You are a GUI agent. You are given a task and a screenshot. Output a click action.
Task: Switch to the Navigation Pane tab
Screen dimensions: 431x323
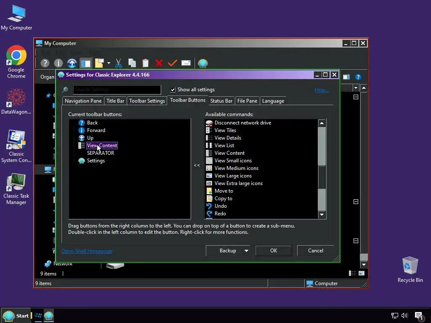(83, 101)
